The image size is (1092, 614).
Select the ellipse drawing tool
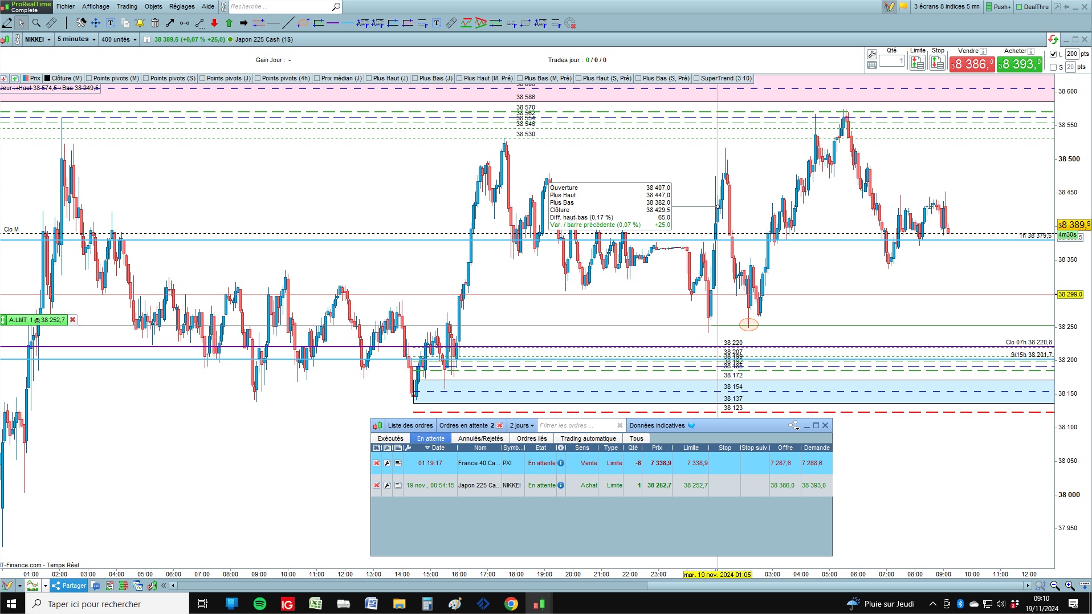point(303,23)
